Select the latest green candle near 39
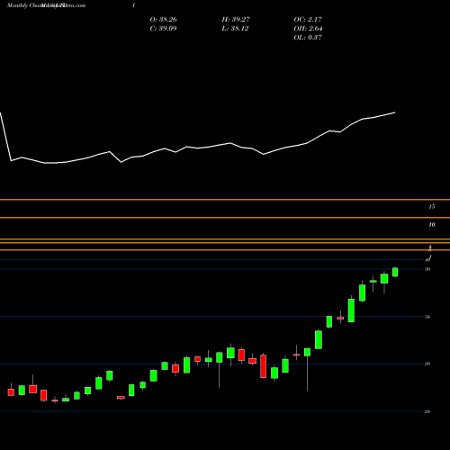The width and height of the screenshot is (450, 450). (x=395, y=272)
